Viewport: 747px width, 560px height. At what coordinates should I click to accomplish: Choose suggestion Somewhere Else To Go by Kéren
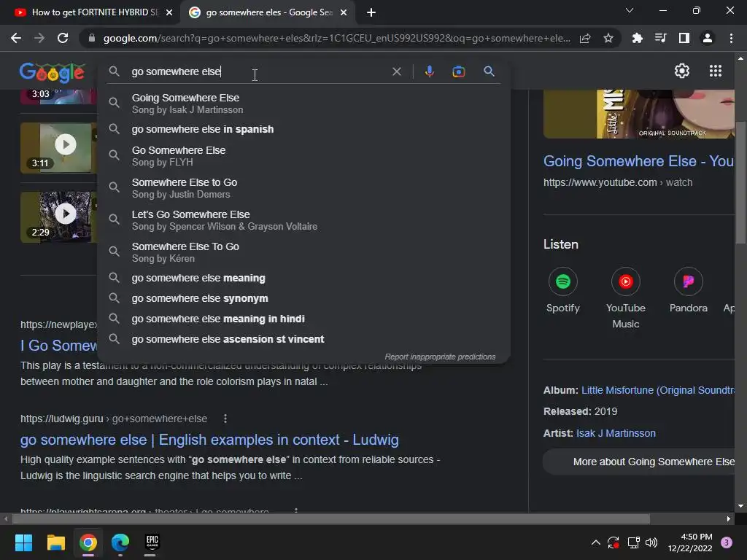[303, 252]
